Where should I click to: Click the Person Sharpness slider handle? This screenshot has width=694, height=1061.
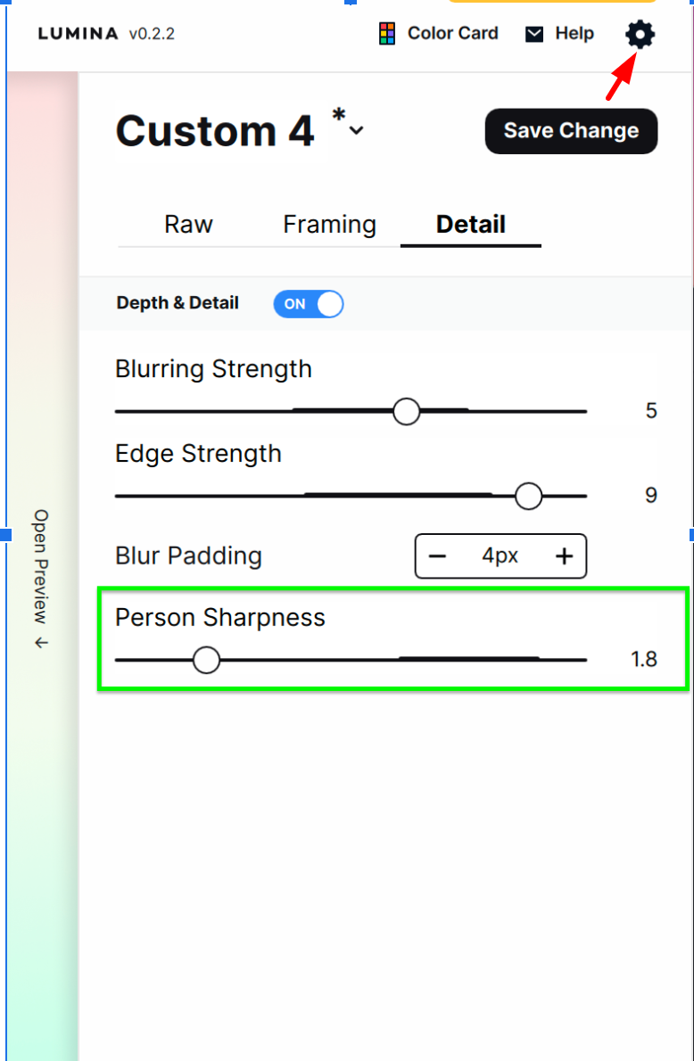pyautogui.click(x=206, y=660)
